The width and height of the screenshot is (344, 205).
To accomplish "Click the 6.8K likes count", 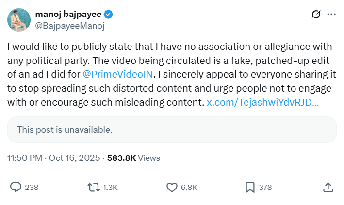I will click(x=189, y=187).
